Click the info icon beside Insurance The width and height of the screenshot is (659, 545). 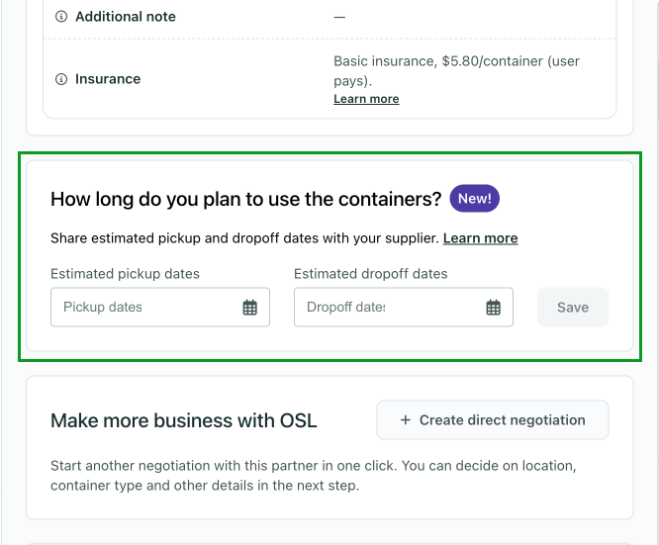click(61, 79)
